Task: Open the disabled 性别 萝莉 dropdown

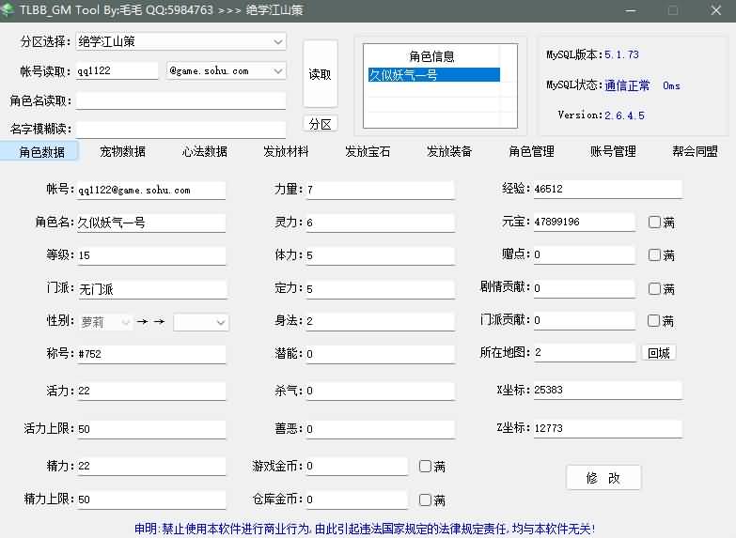Action: (105, 322)
